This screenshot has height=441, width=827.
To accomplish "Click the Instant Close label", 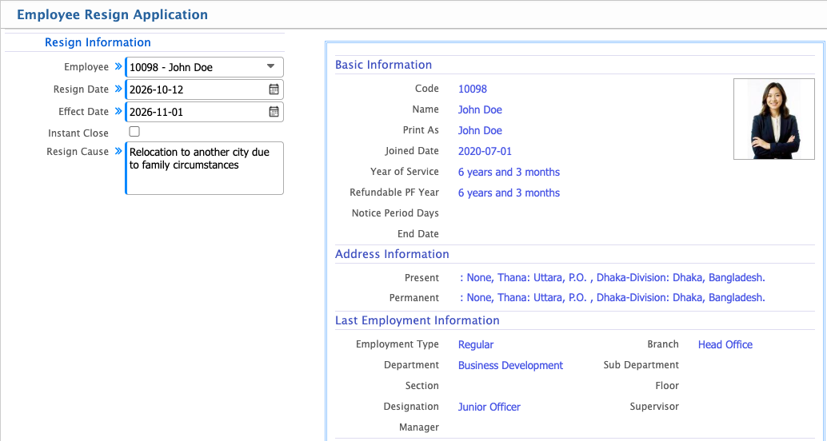I will click(78, 133).
